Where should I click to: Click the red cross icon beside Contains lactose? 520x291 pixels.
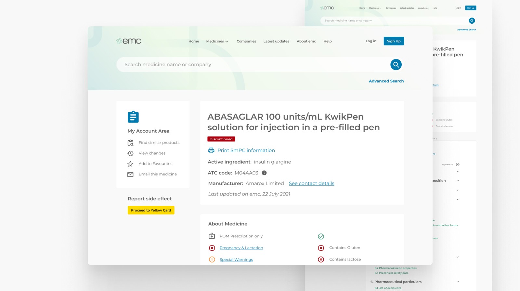pyautogui.click(x=321, y=259)
